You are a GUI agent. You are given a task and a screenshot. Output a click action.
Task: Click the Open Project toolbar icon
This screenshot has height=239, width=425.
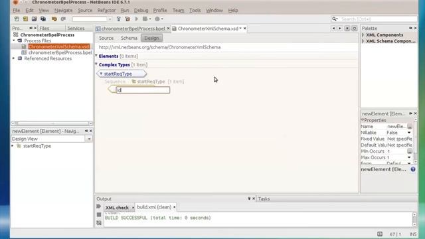[x=34, y=19]
